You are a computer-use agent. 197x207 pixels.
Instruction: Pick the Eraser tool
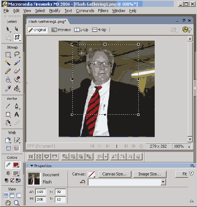click(x=17, y=71)
